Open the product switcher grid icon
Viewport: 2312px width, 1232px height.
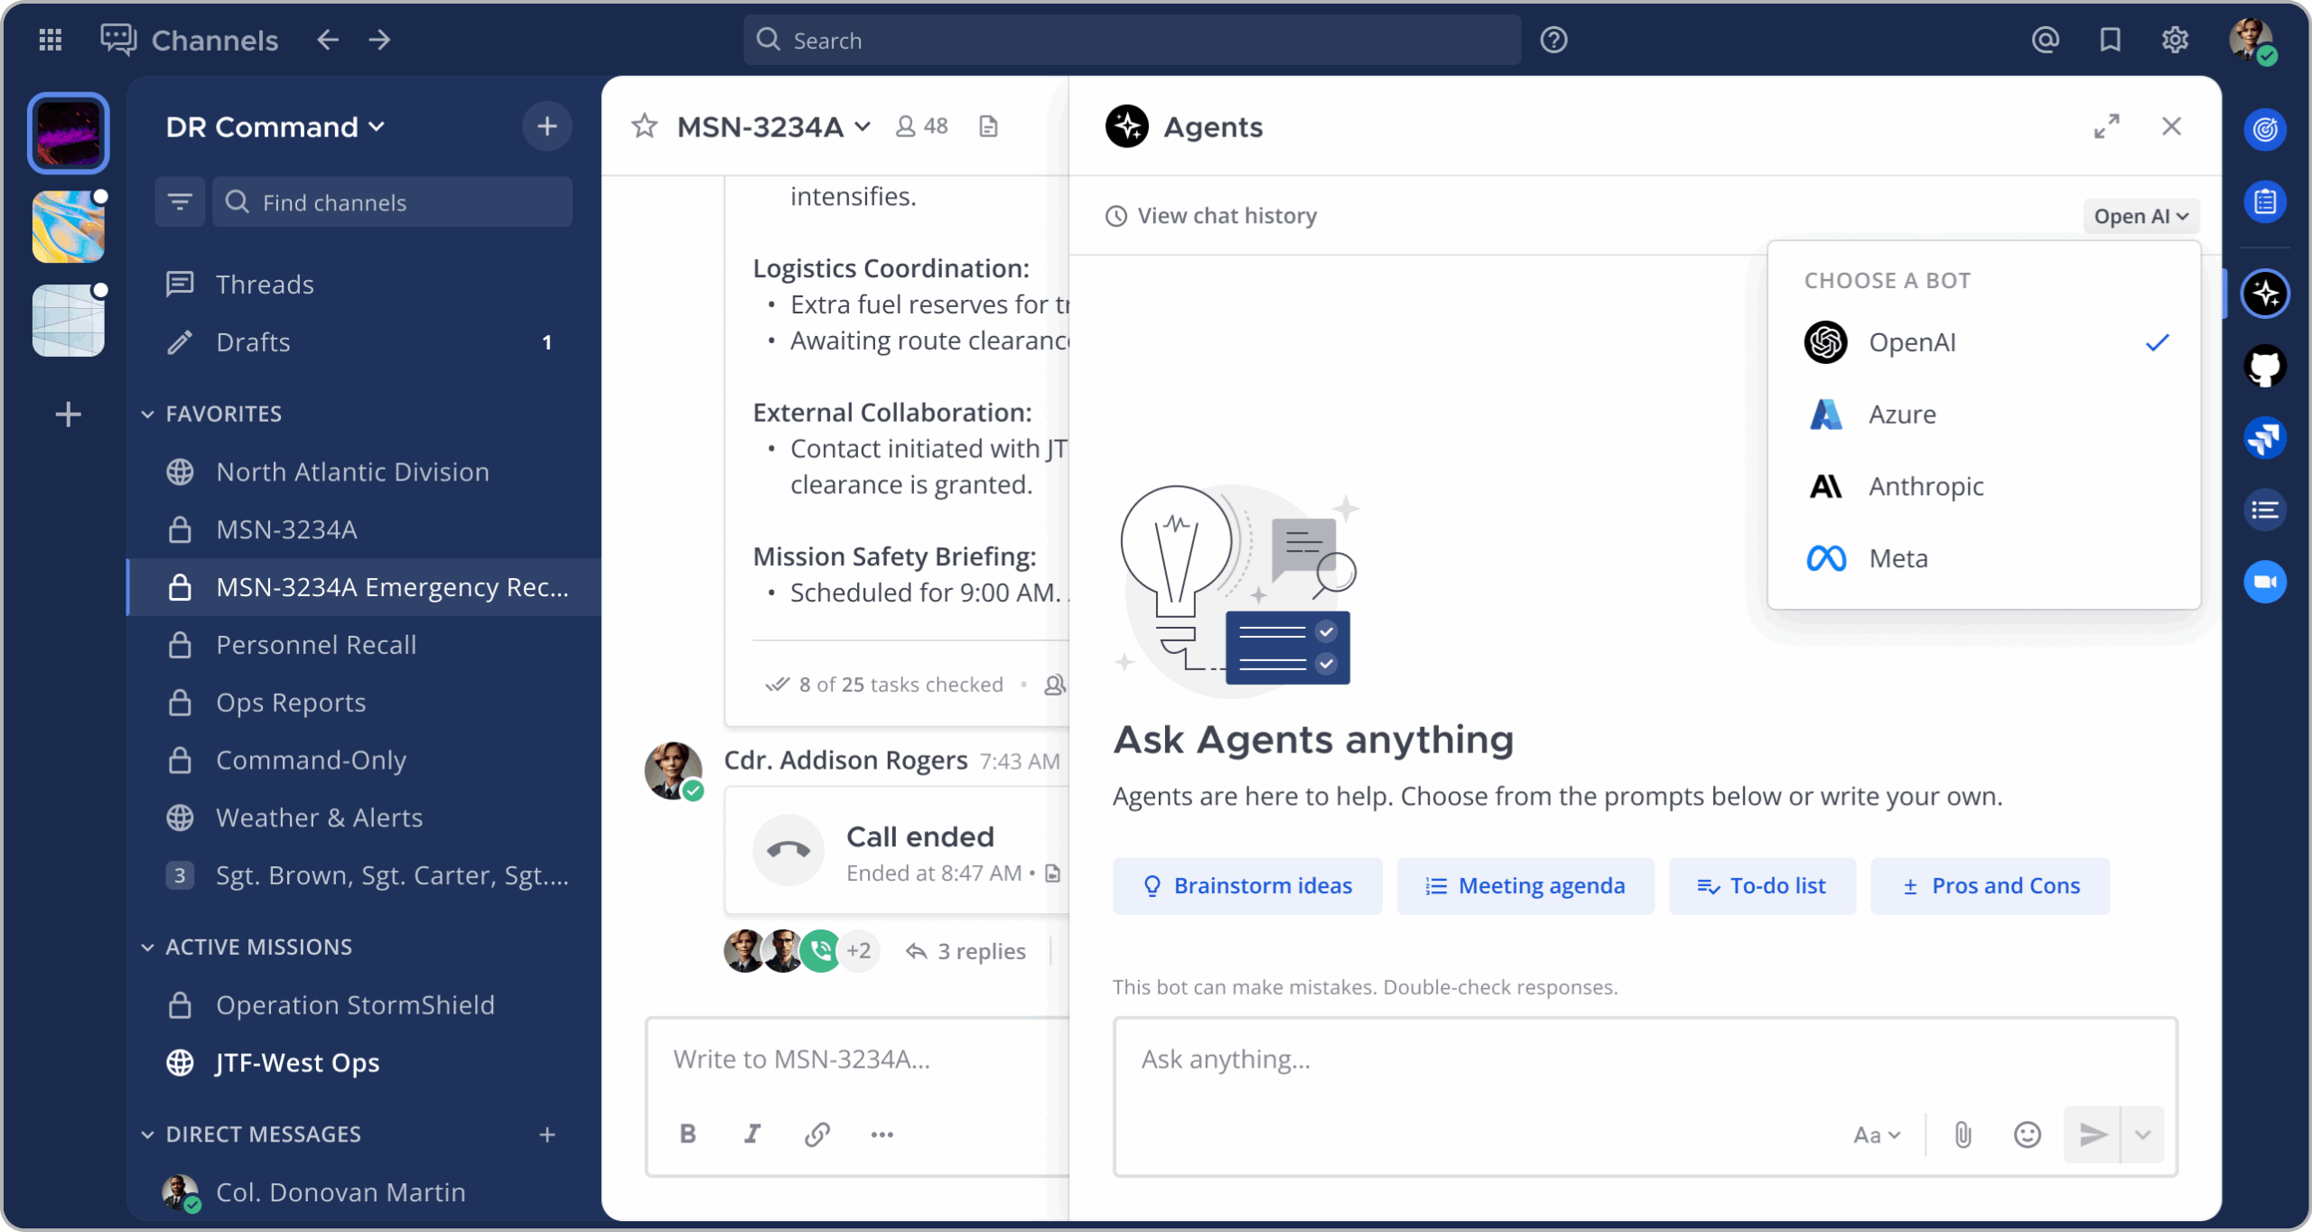point(51,40)
